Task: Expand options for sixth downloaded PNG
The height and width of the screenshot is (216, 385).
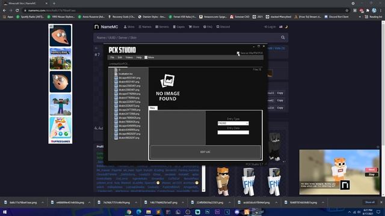Action: tap(276, 203)
